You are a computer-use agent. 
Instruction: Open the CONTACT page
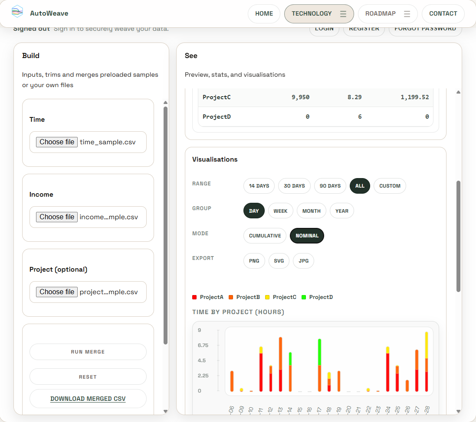(443, 13)
